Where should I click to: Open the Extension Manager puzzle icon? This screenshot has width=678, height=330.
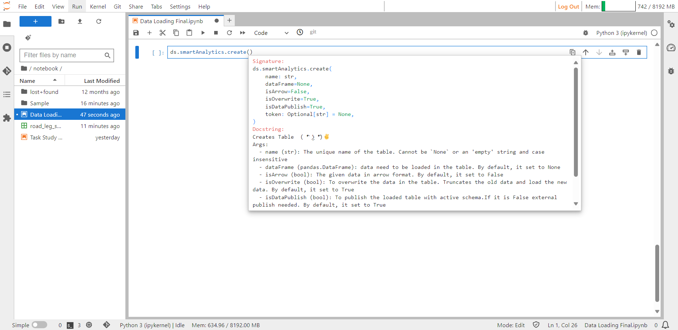(7, 118)
